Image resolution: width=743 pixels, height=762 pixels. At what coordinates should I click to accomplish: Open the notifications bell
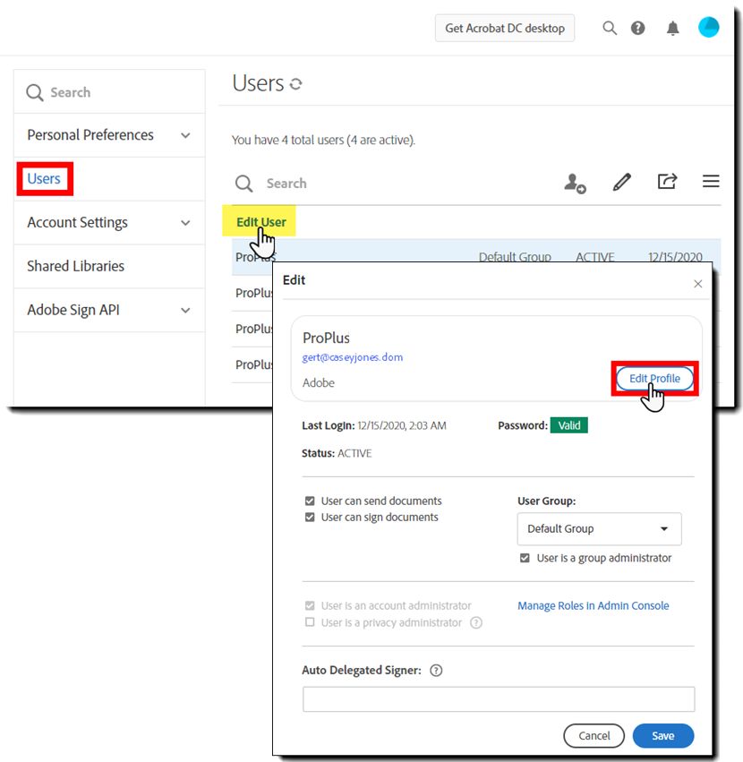673,28
